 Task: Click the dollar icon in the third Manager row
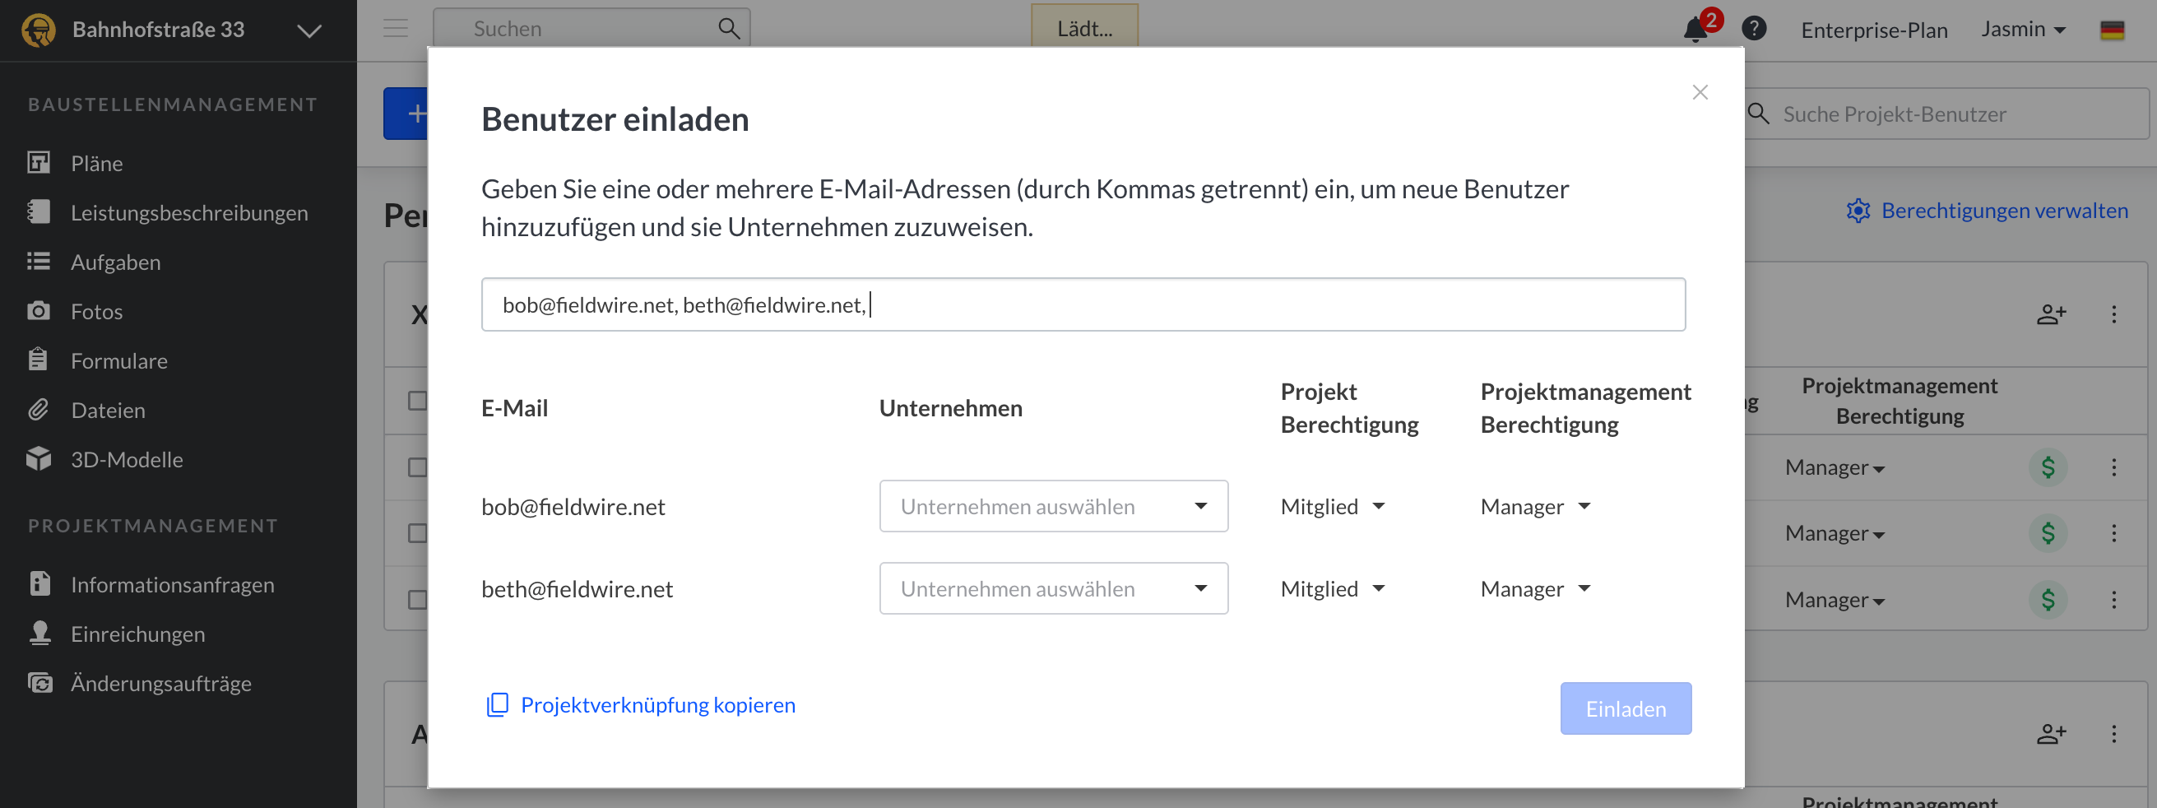pyautogui.click(x=2048, y=600)
